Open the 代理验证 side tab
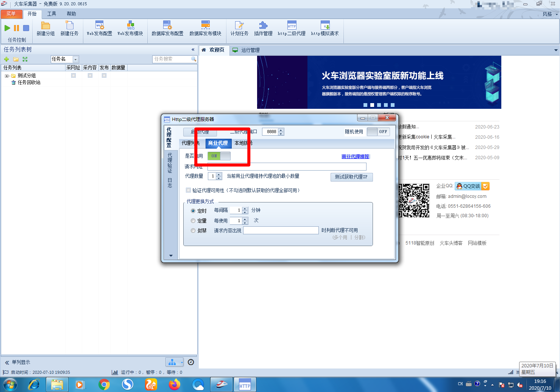The image size is (560, 392). 170,163
